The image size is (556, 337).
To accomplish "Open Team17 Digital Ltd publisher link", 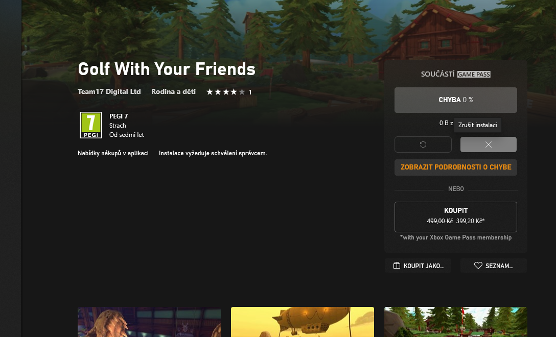I will (x=109, y=91).
